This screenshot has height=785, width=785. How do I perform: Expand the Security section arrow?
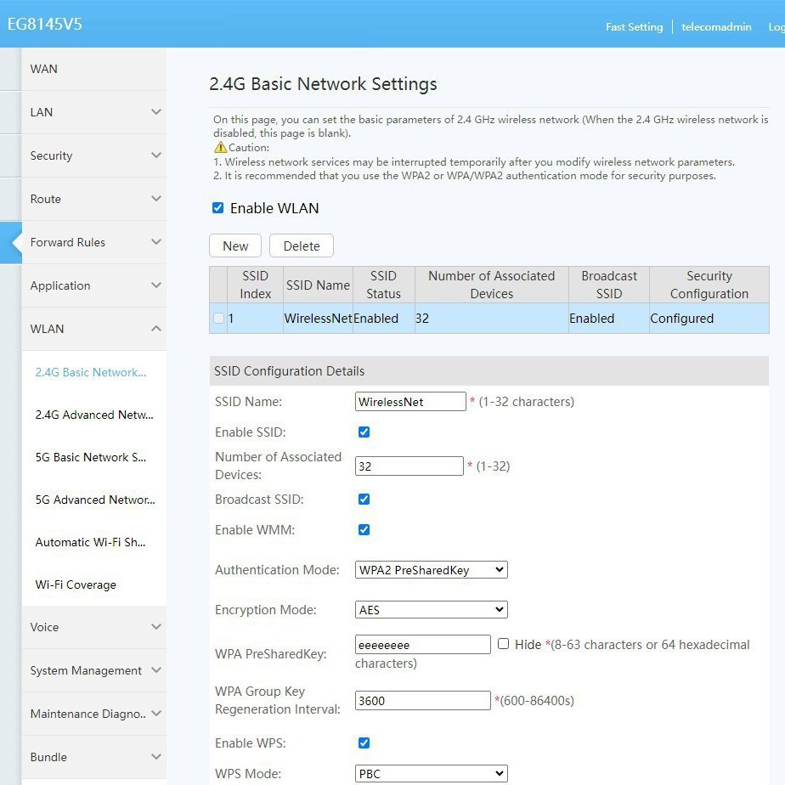[156, 155]
